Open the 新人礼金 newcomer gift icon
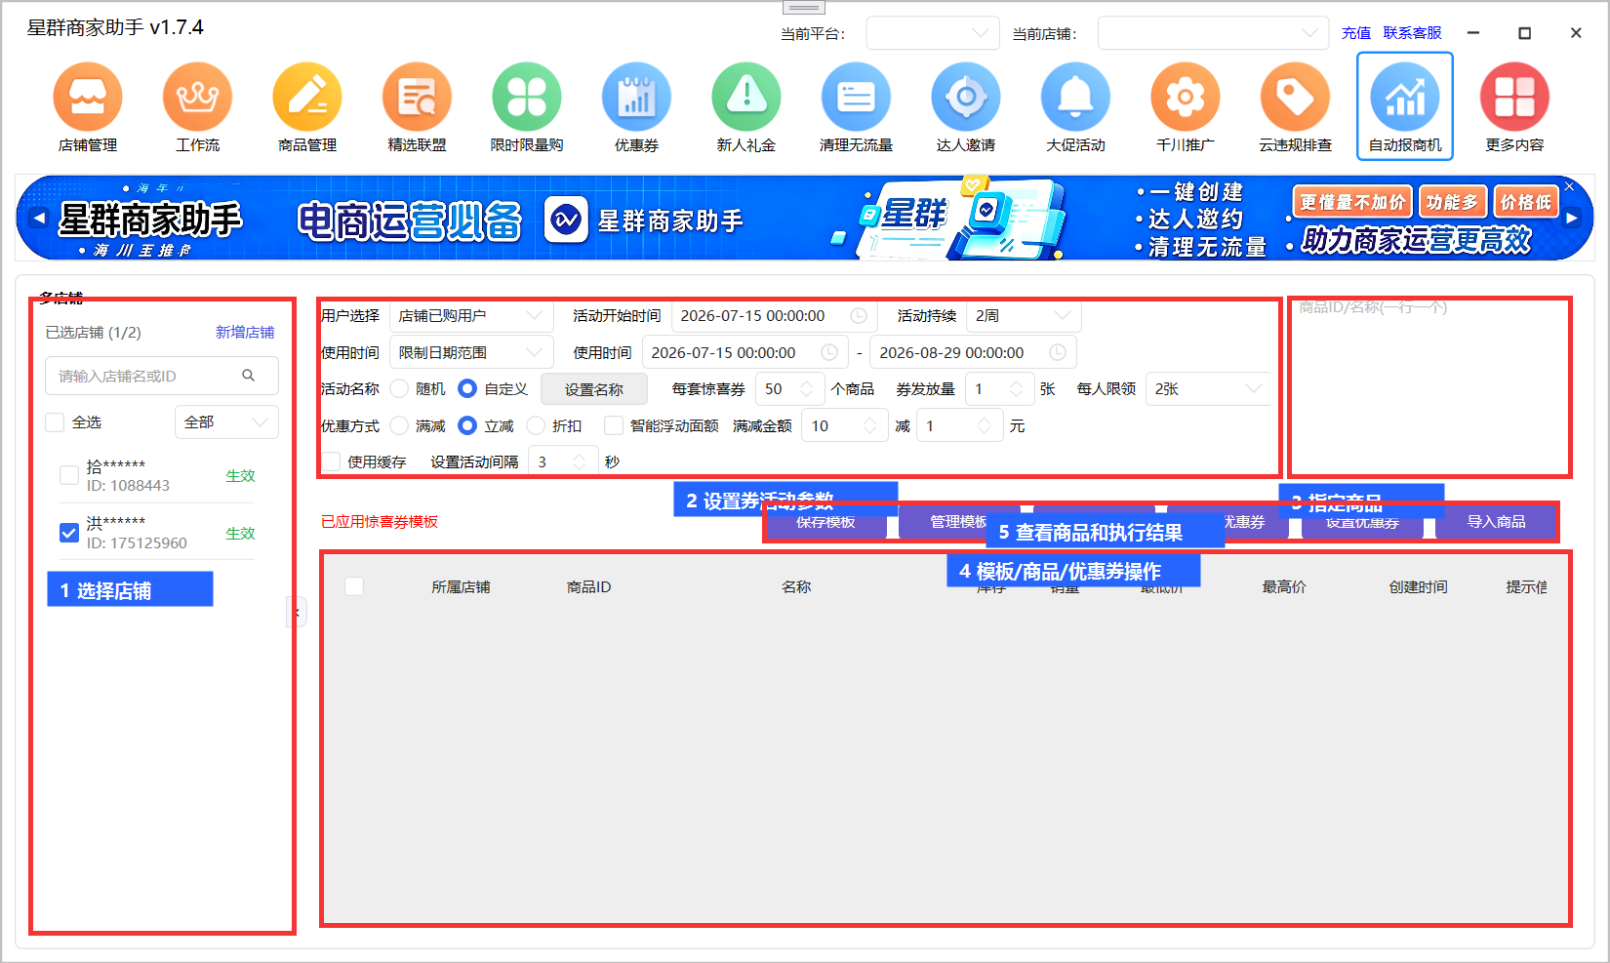The height and width of the screenshot is (963, 1610). [x=746, y=98]
